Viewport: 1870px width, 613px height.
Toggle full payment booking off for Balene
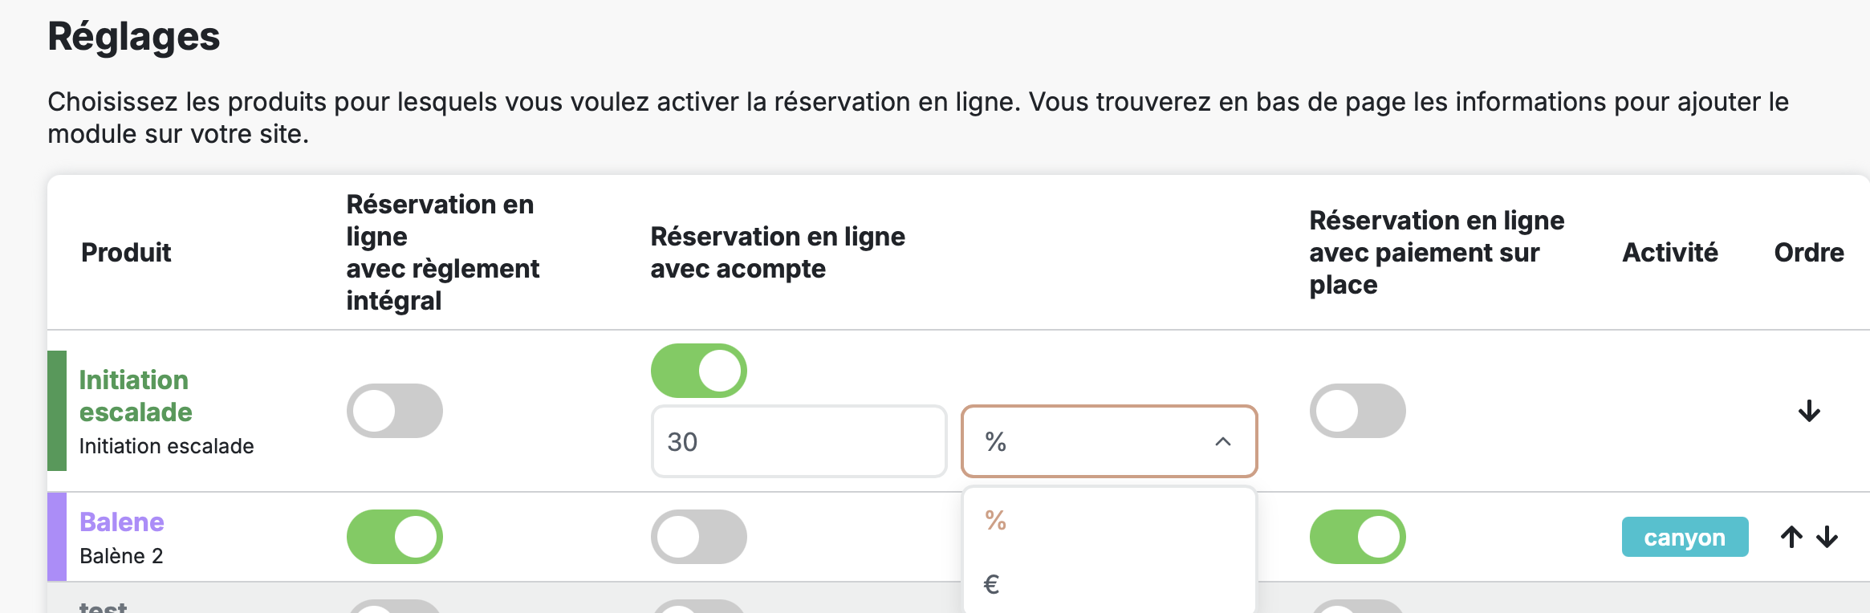(x=394, y=536)
